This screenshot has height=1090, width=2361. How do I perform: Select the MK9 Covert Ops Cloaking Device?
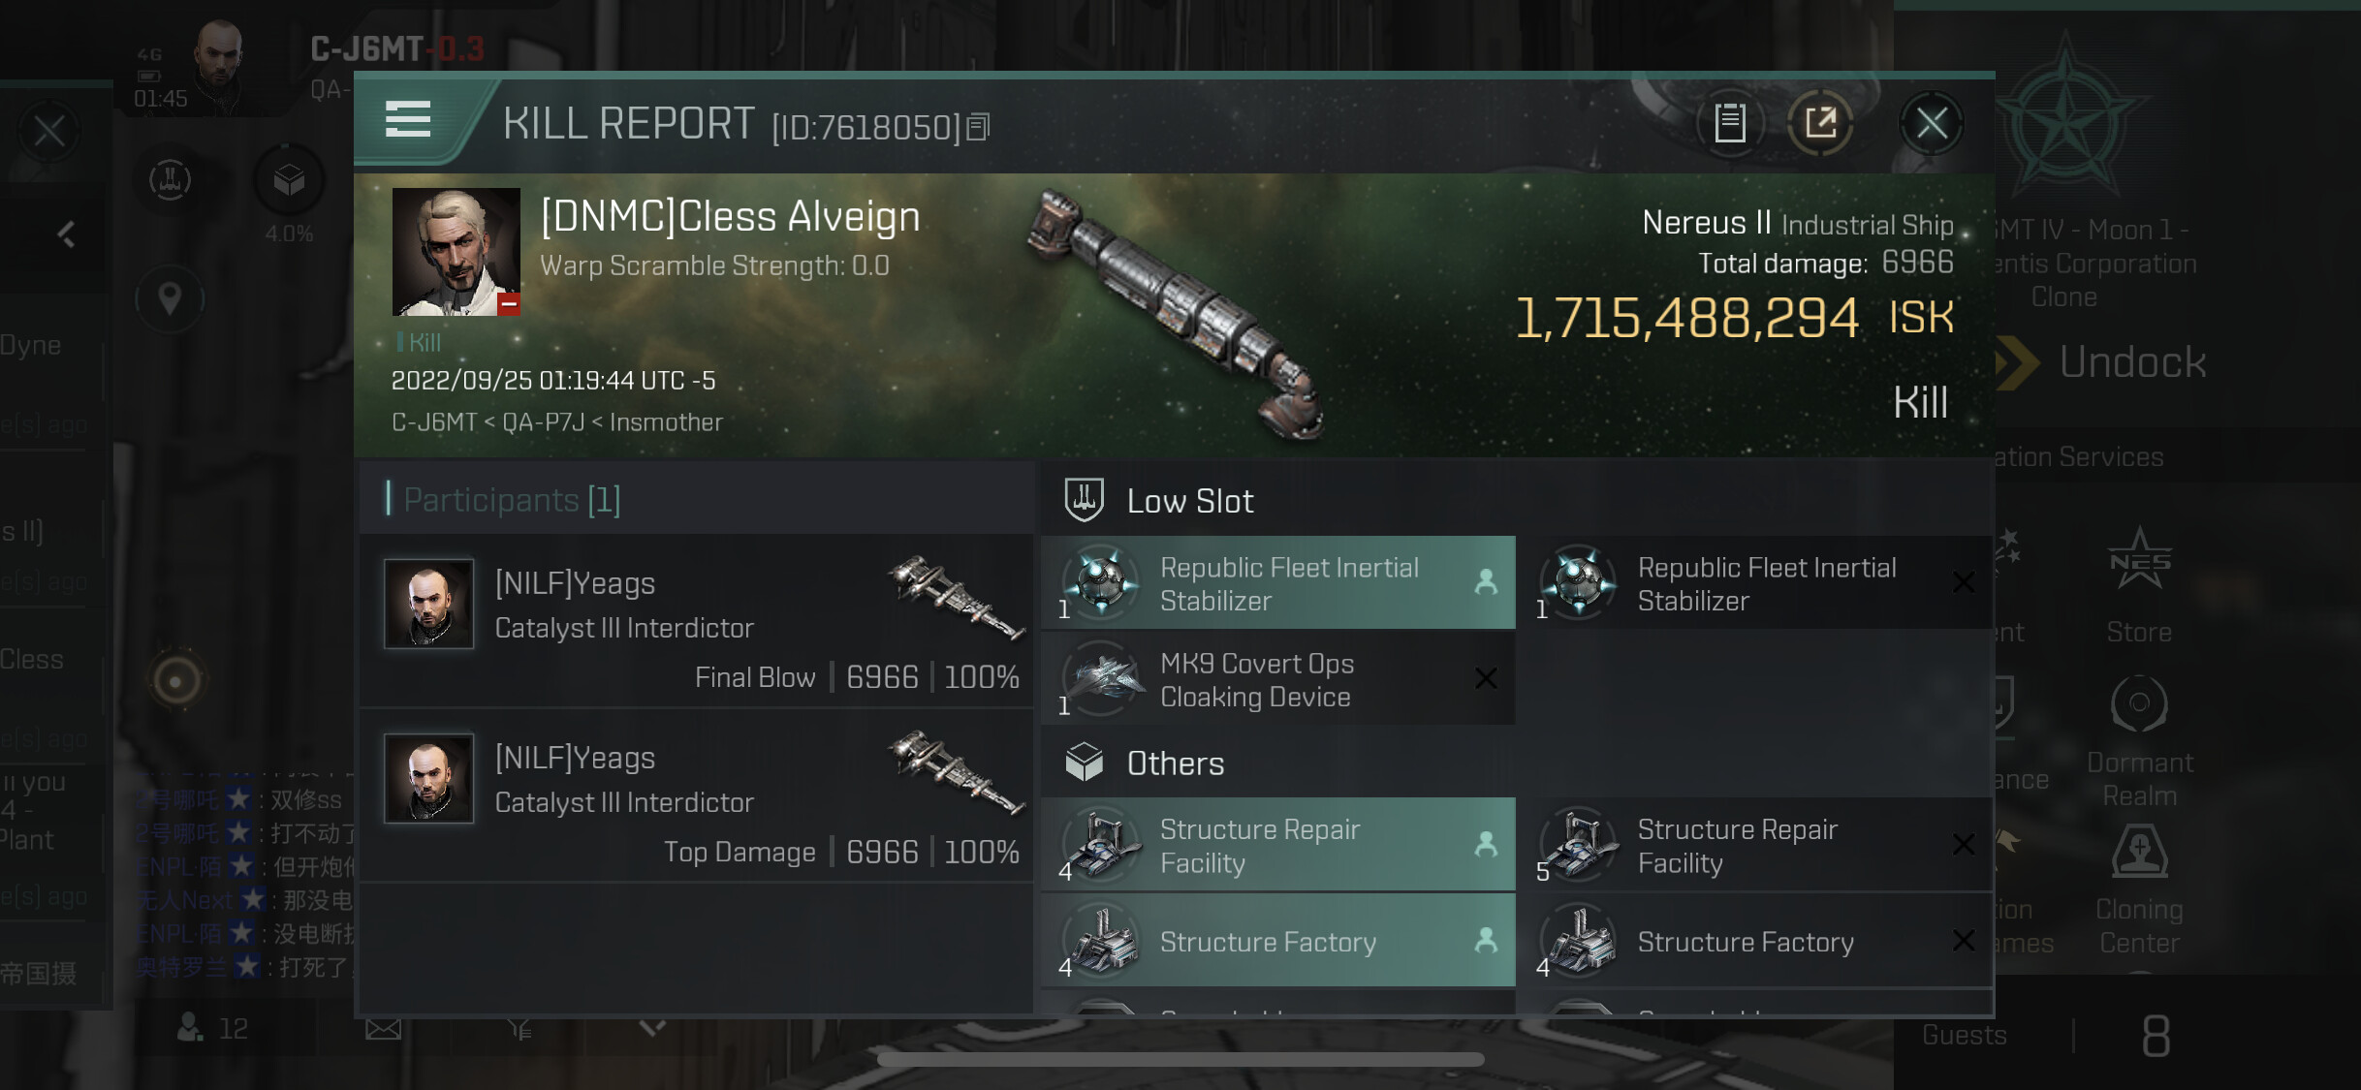pos(1277,680)
